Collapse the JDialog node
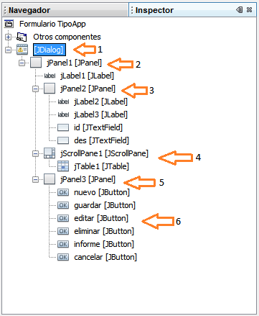Screen dimensions: 259x316 click(x=8, y=50)
